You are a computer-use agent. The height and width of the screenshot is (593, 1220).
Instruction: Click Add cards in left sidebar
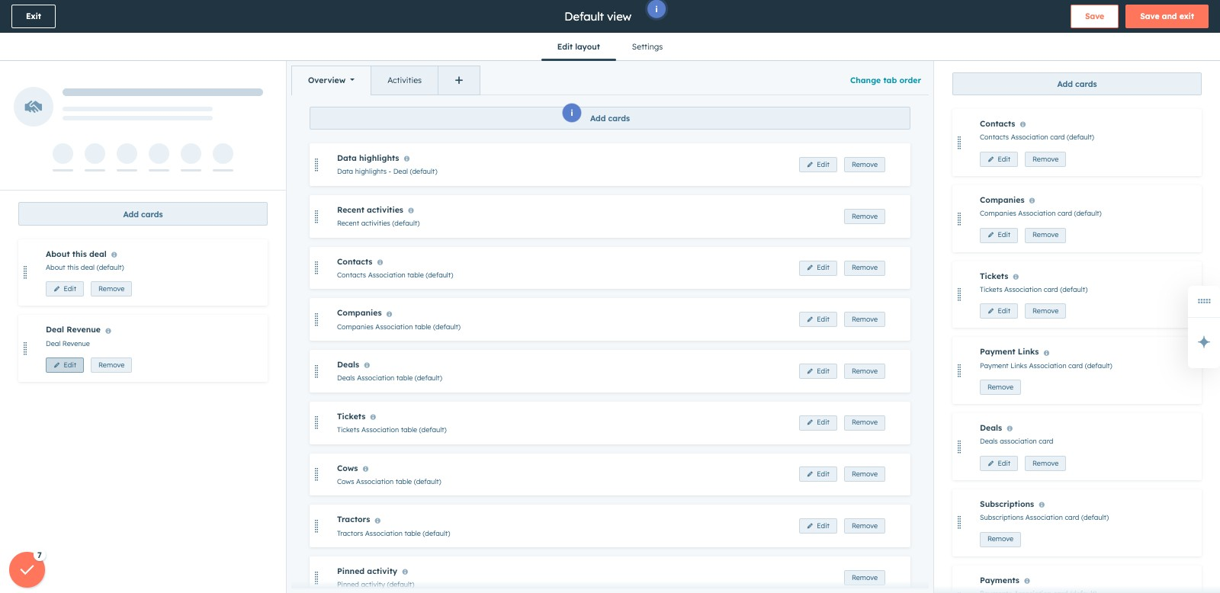(143, 214)
